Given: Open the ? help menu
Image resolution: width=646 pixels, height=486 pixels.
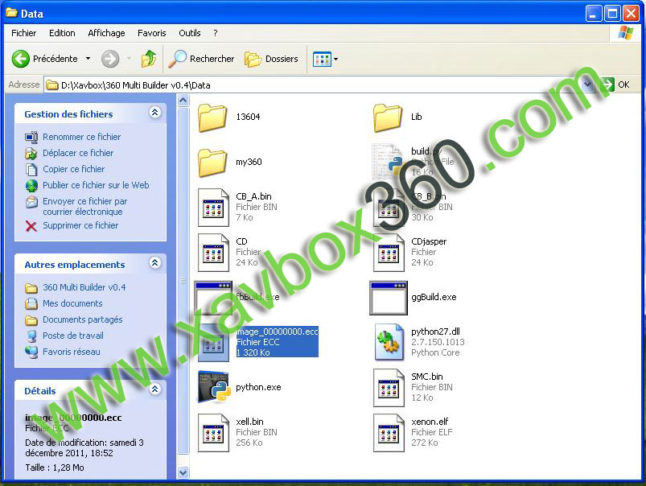Looking at the screenshot, I should [x=215, y=33].
